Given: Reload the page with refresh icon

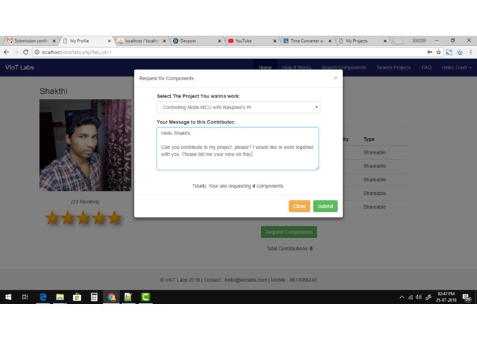Looking at the screenshot, I should (26, 52).
